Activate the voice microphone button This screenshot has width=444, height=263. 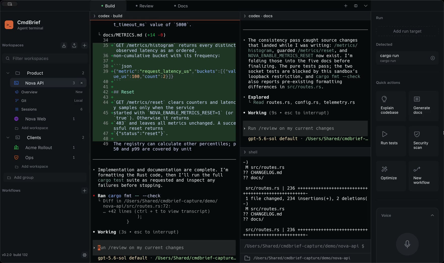(x=407, y=244)
